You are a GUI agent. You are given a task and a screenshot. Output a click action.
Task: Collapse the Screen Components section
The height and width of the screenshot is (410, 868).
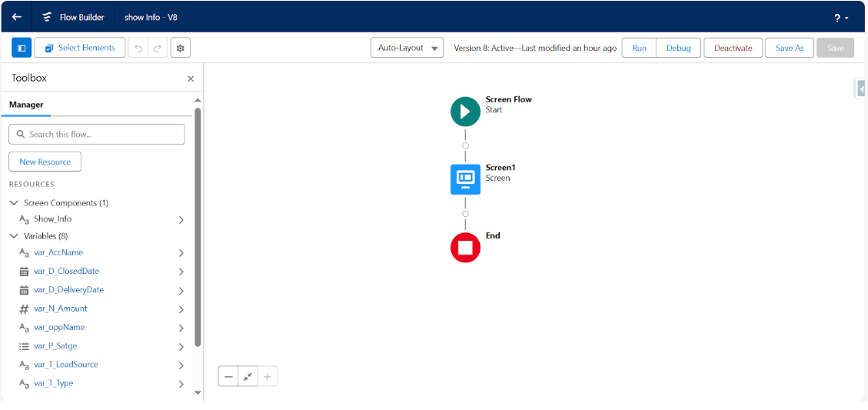(15, 203)
